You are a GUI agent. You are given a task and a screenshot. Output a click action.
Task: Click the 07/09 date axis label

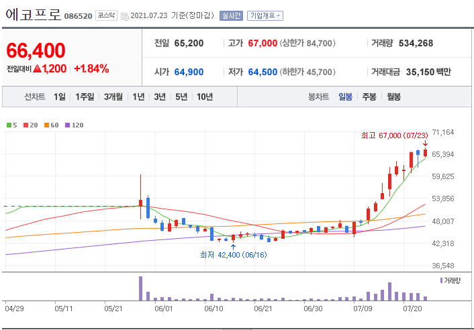(x=363, y=309)
